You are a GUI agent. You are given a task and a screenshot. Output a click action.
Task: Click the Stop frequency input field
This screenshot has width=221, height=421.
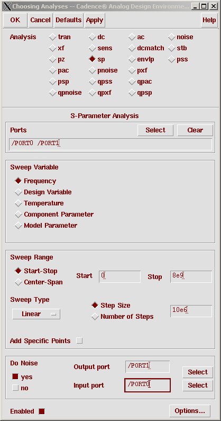coord(191,276)
